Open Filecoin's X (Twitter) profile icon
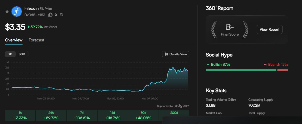Viewport: 302px width, 124px height. pyautogui.click(x=56, y=15)
